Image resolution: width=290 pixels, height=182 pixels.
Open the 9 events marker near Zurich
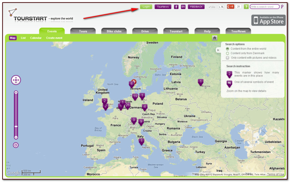point(134,121)
